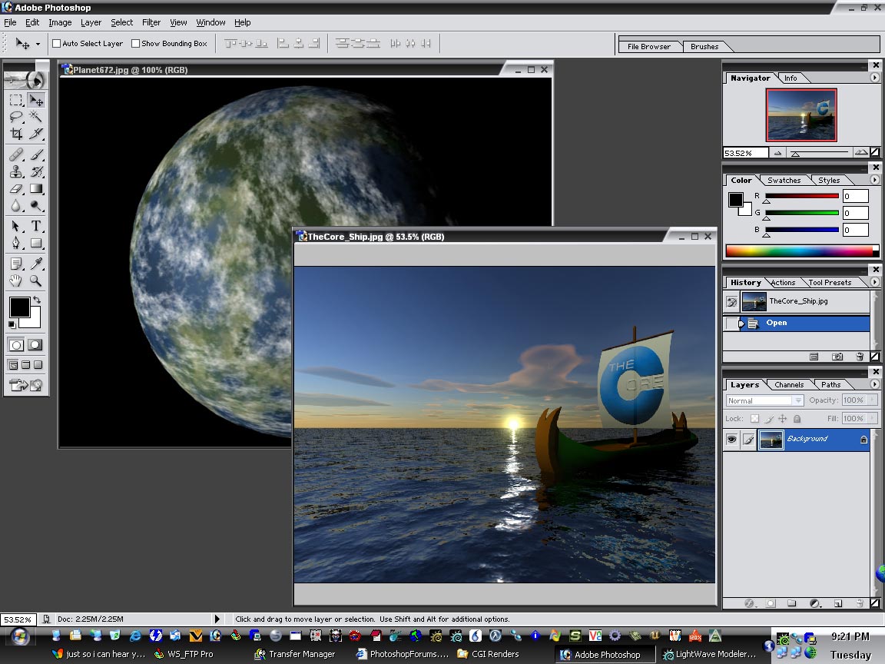Click the color spectrum ramp bar

799,251
